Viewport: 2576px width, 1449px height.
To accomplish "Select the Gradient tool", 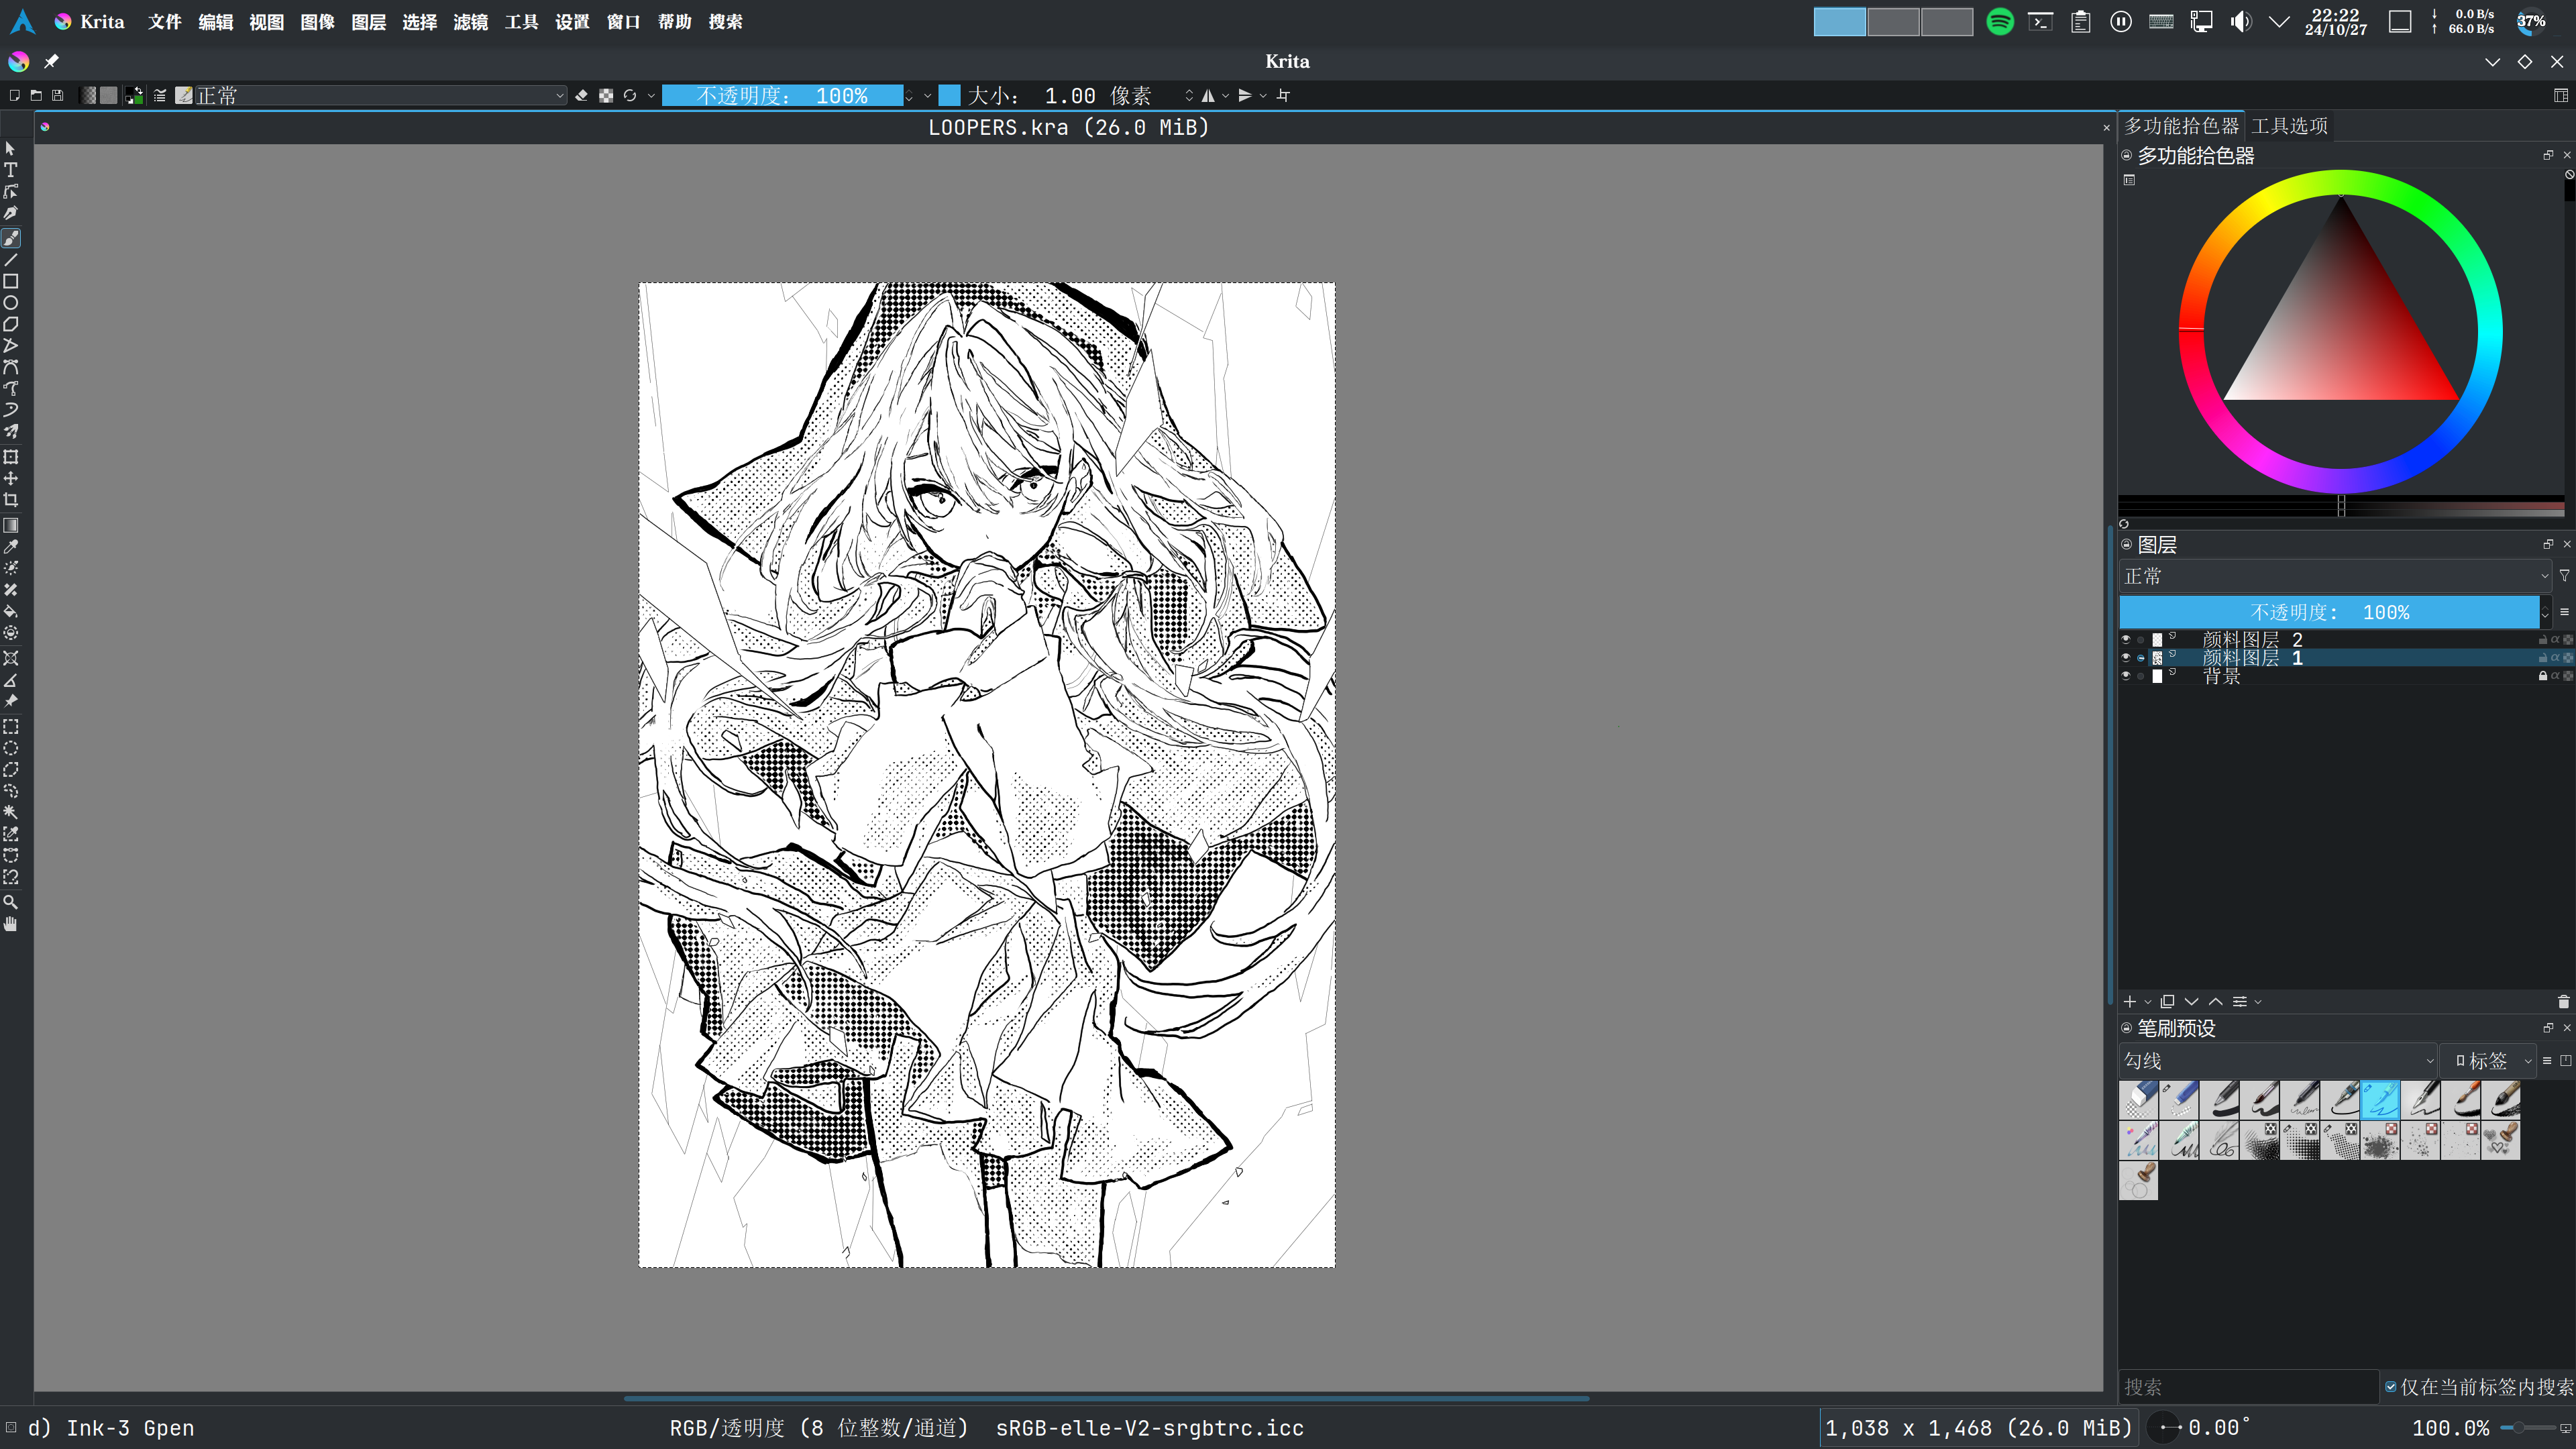I will tap(11, 525).
